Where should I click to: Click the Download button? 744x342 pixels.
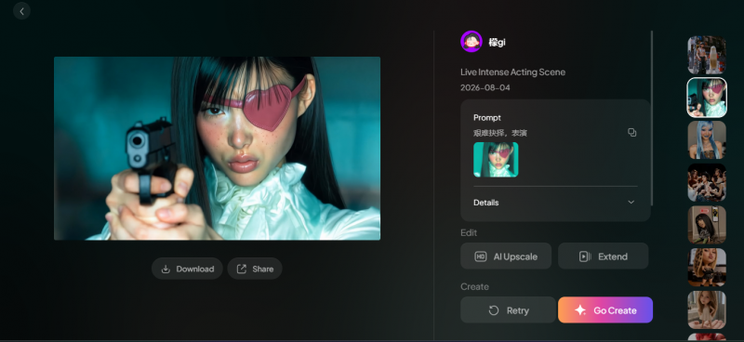[188, 269]
